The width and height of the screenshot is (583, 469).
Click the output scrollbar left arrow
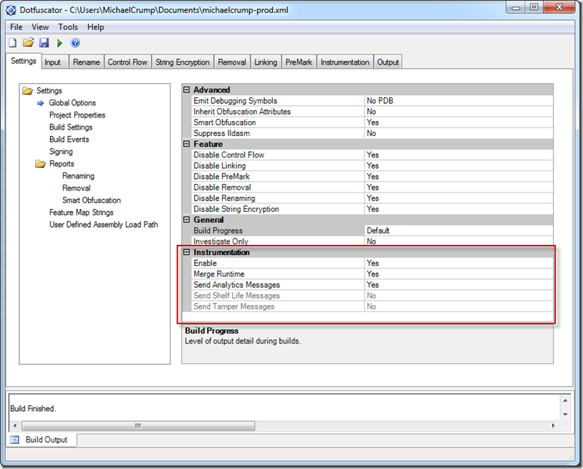[15, 426]
